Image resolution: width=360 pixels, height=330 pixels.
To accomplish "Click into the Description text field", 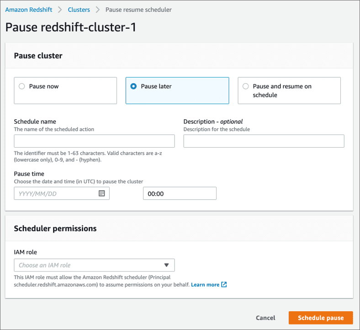I will (x=264, y=141).
